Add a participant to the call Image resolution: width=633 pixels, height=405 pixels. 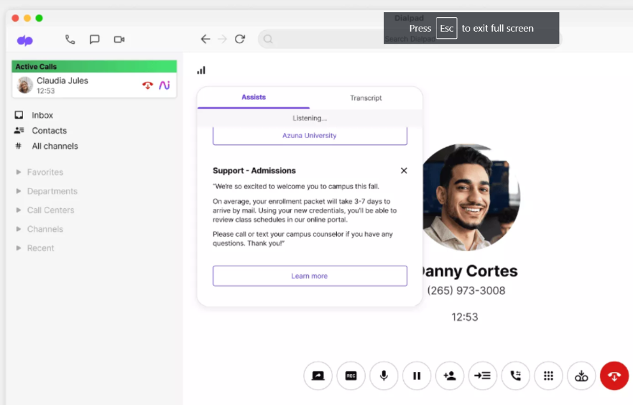click(x=450, y=376)
